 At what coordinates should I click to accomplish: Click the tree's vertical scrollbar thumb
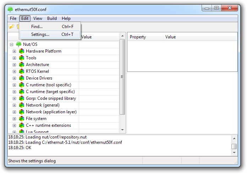coord(122,77)
